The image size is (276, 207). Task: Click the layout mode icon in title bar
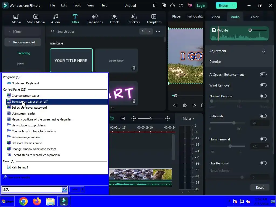click(155, 5)
